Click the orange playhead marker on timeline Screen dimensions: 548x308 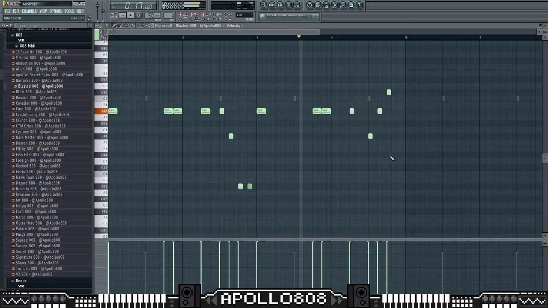pos(299,37)
